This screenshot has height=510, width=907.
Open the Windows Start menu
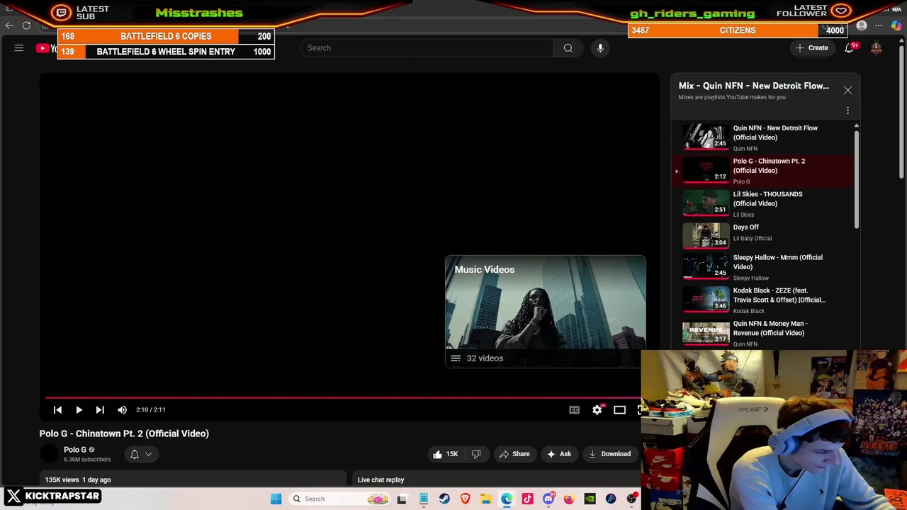pos(276,499)
